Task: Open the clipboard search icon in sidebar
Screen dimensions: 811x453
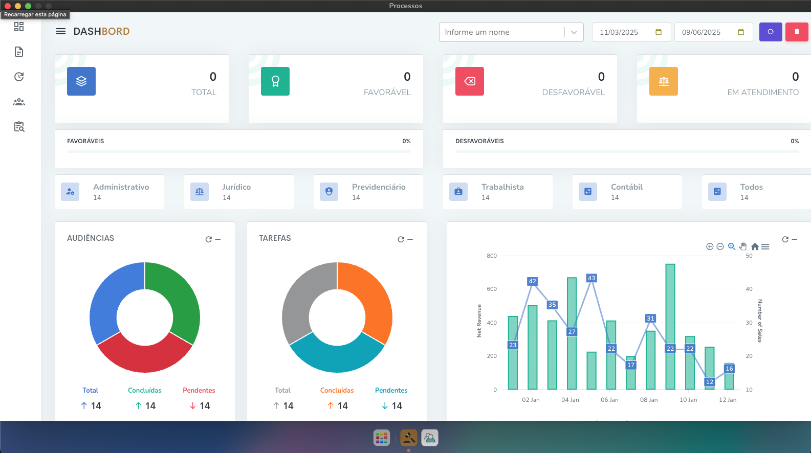Action: coord(19,127)
